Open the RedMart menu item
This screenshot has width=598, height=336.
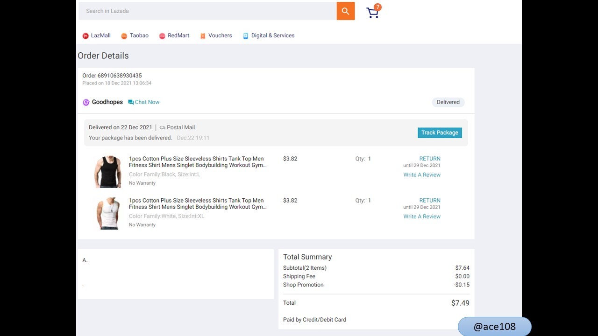(178, 35)
